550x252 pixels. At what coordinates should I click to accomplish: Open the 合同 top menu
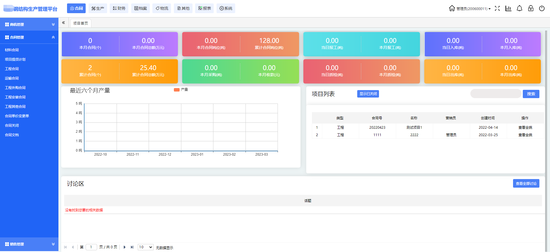point(76,8)
